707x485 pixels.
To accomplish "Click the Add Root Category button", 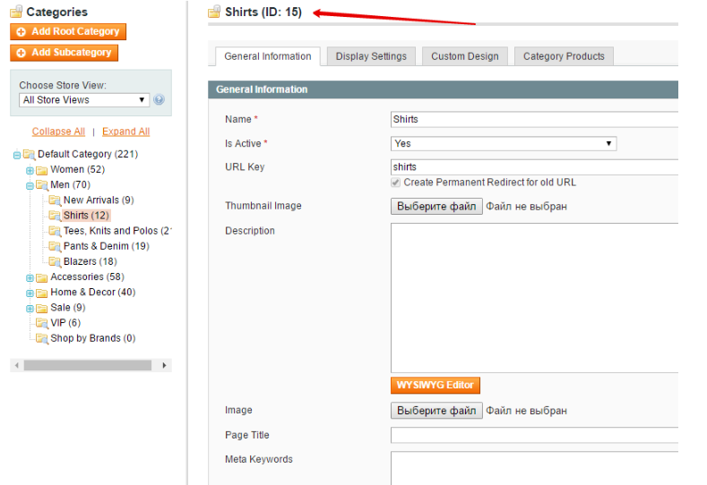I will [x=68, y=31].
